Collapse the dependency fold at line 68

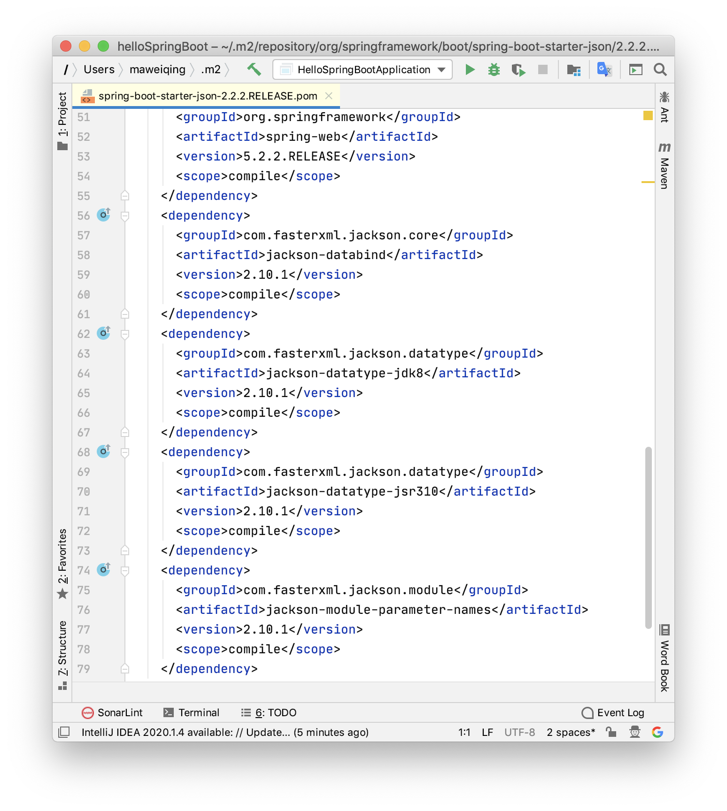pos(125,452)
